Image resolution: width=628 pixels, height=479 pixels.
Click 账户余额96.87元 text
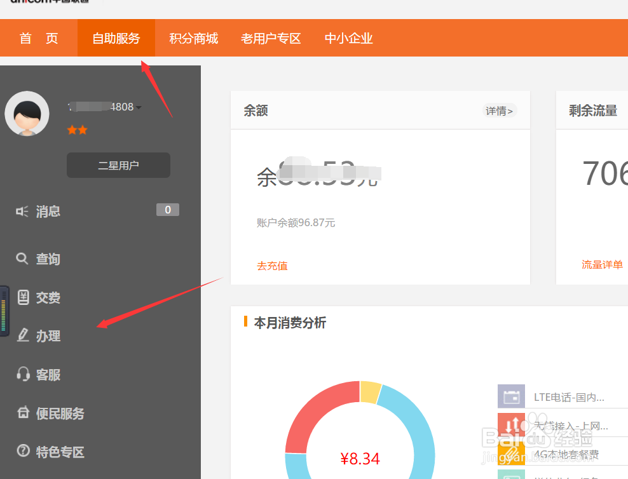(296, 222)
